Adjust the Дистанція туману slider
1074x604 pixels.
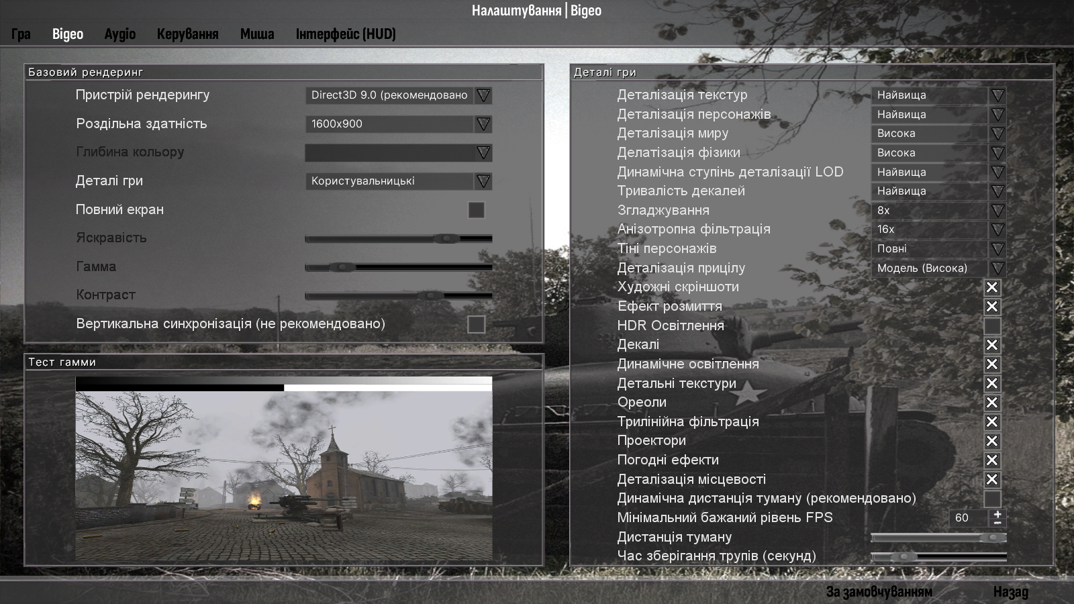938,538
